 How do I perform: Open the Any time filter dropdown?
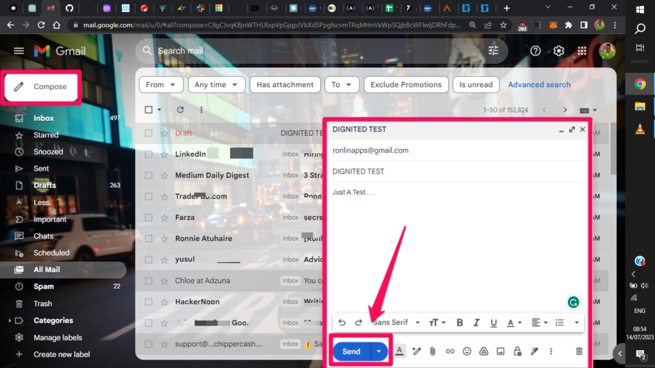click(216, 85)
